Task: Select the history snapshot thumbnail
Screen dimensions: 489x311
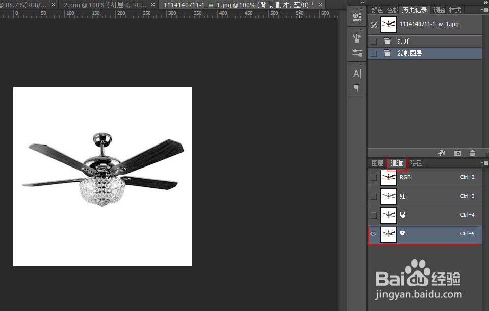Action: coord(389,25)
